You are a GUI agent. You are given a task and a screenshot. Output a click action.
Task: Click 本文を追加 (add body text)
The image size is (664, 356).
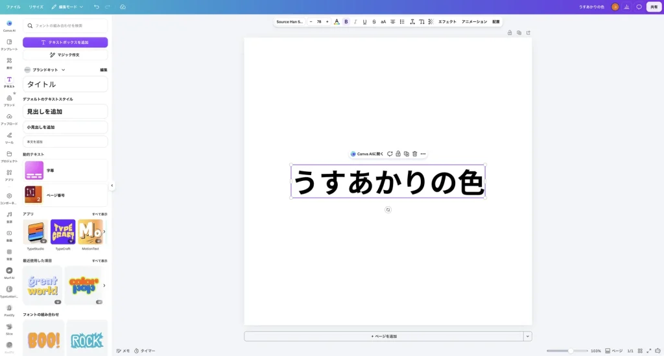click(x=65, y=142)
